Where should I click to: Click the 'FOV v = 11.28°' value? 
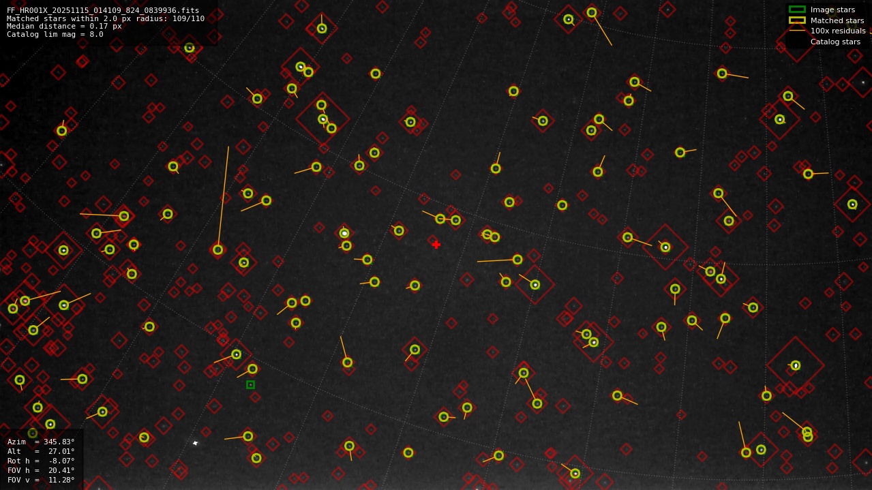(x=41, y=480)
